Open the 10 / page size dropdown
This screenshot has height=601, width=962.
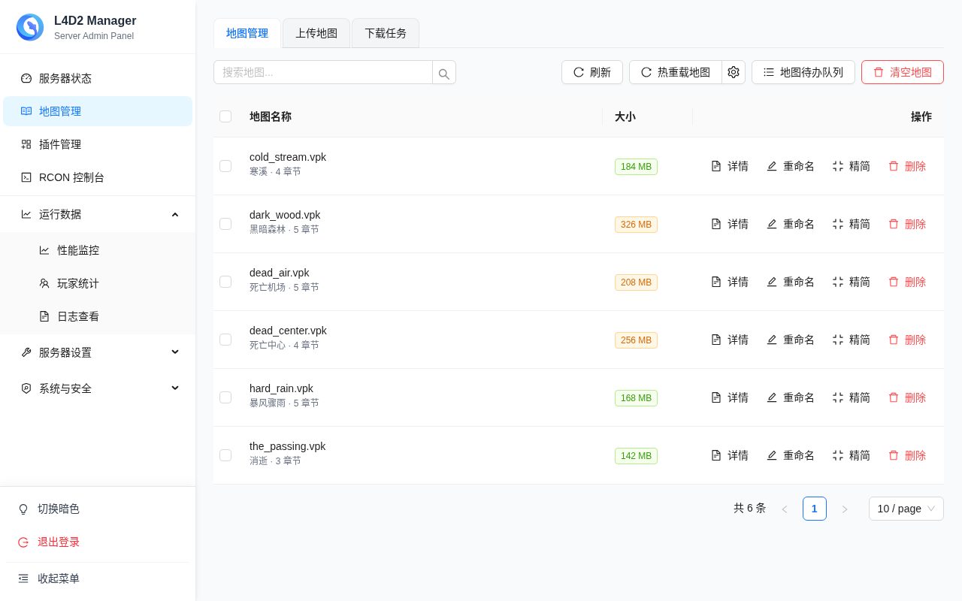(x=906, y=509)
